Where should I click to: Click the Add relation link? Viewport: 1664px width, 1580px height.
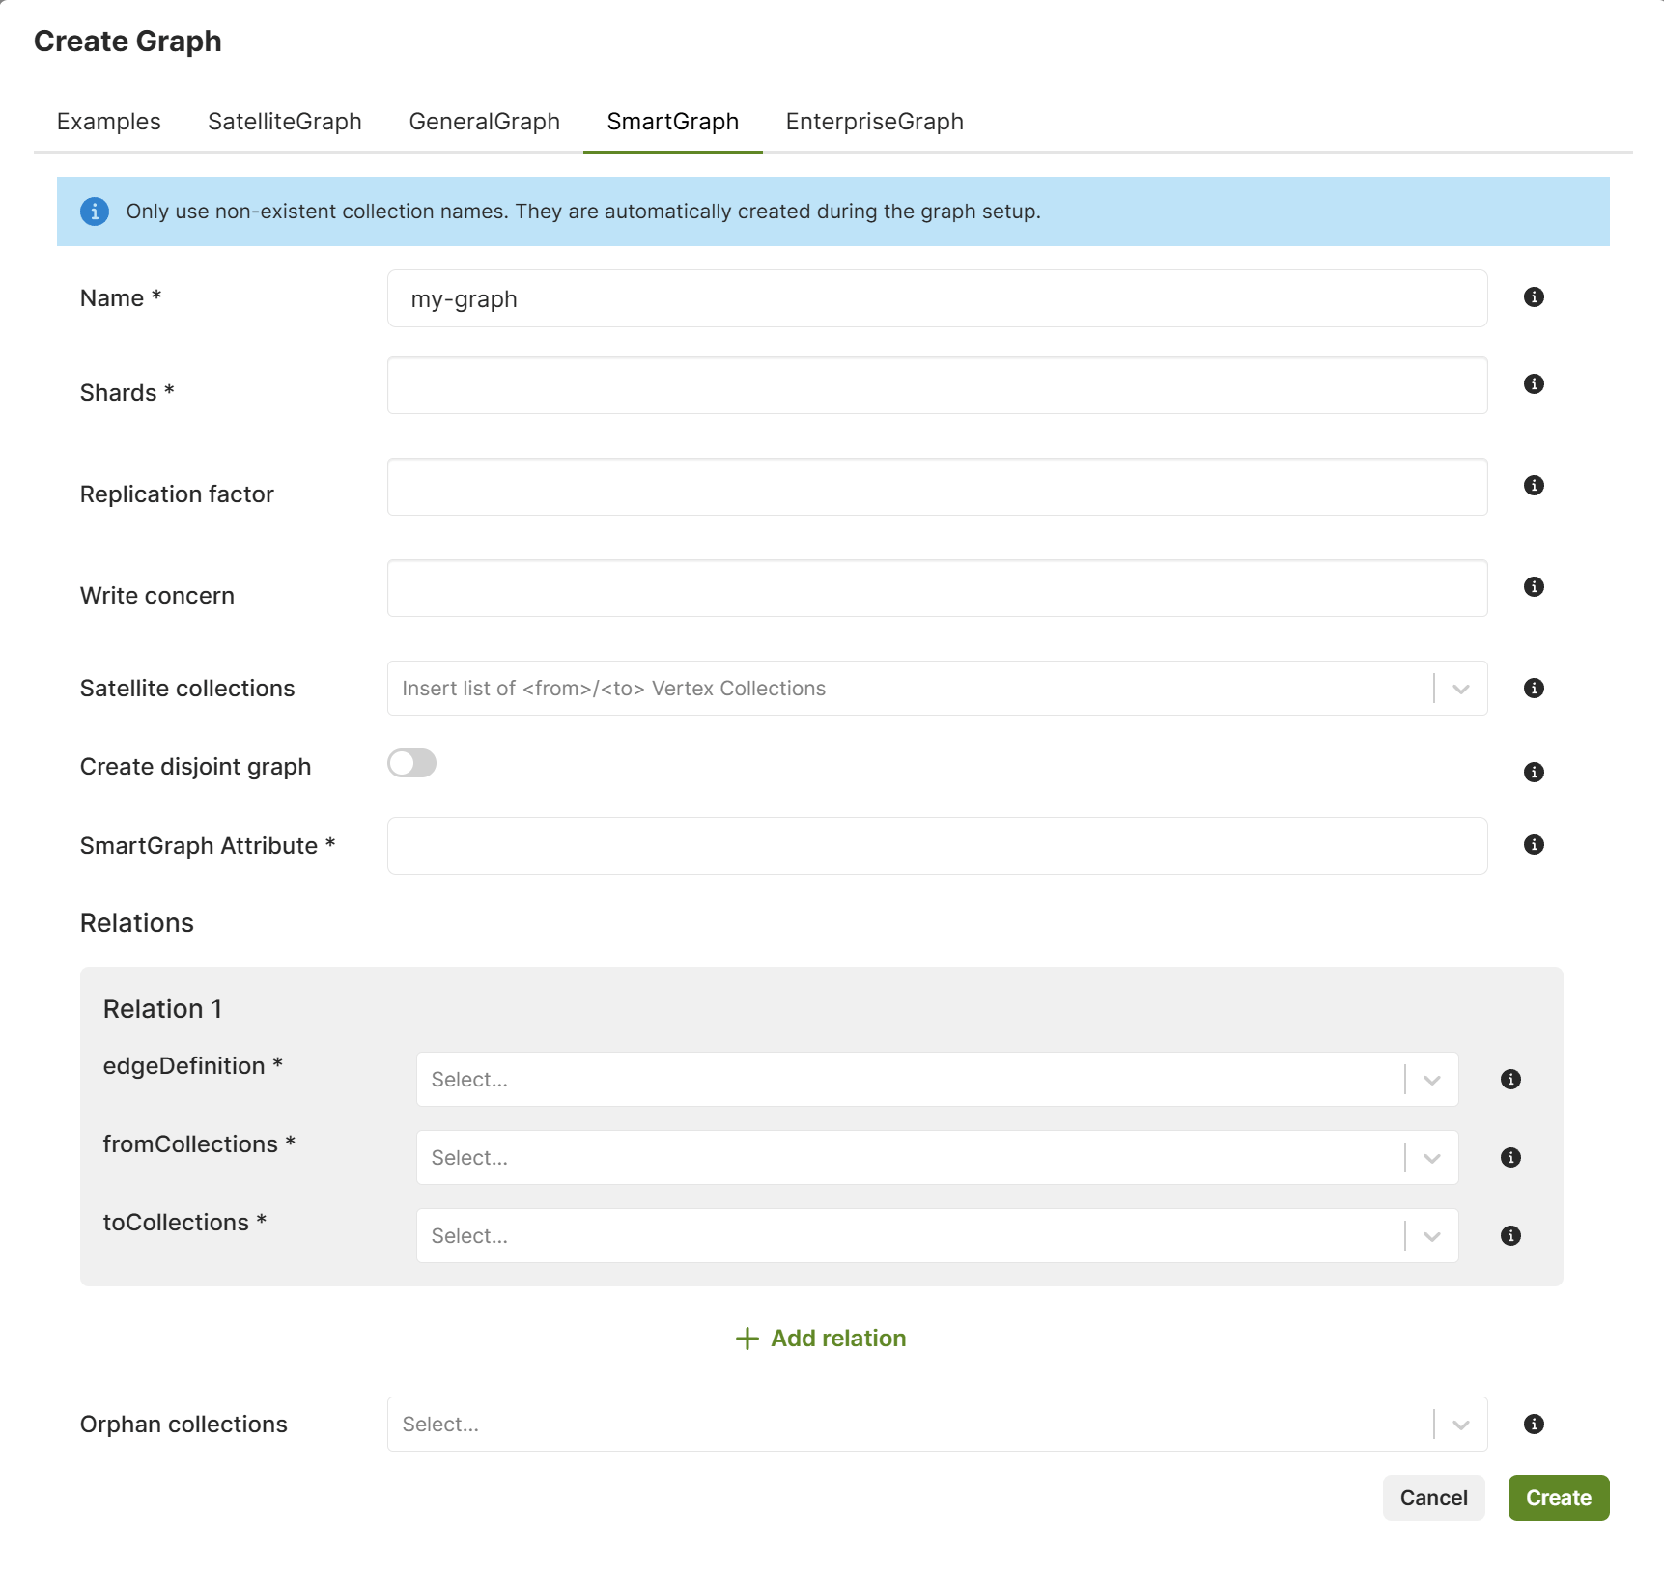click(821, 1339)
